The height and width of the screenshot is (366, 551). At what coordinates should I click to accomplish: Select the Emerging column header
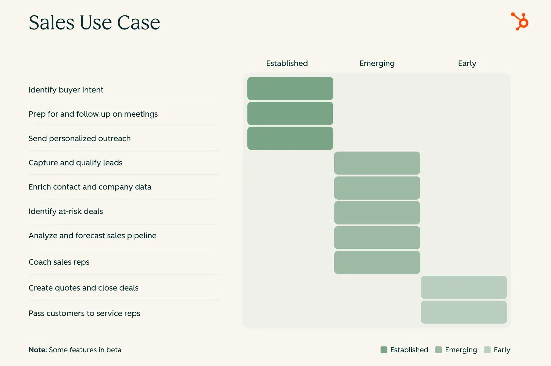click(x=377, y=63)
